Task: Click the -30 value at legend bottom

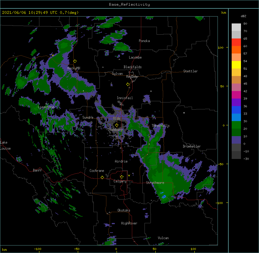Action: point(246,159)
